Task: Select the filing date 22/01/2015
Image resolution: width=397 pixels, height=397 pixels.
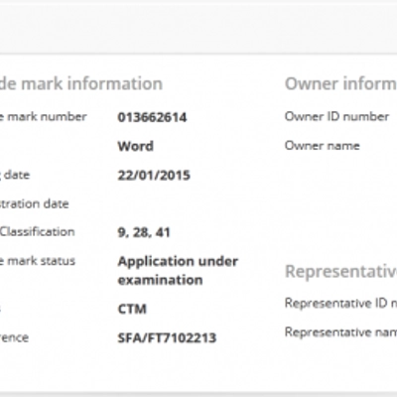Action: click(154, 175)
